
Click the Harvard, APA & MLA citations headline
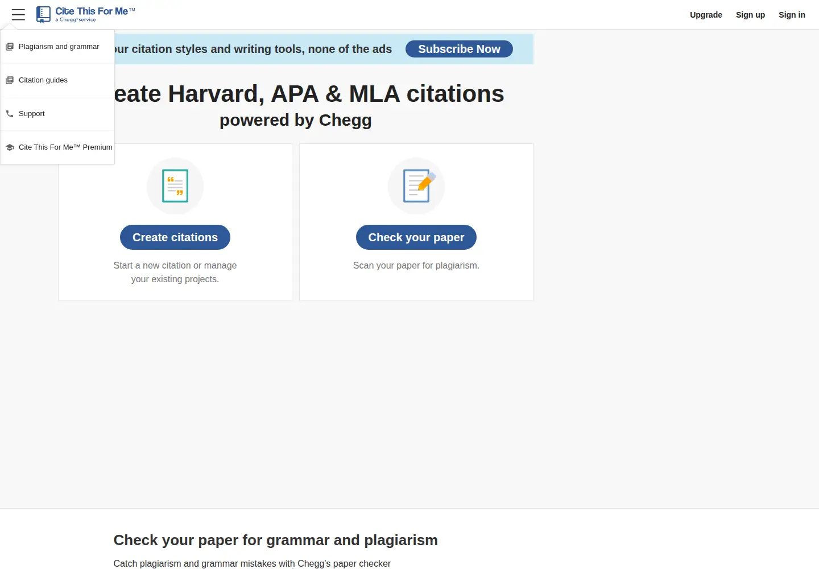coord(309,94)
